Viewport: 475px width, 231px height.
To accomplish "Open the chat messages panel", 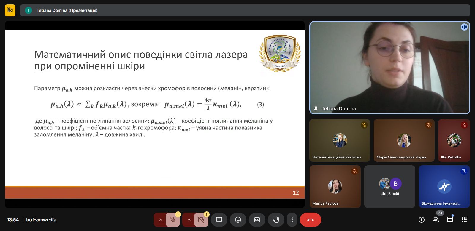I will pyautogui.click(x=450, y=220).
